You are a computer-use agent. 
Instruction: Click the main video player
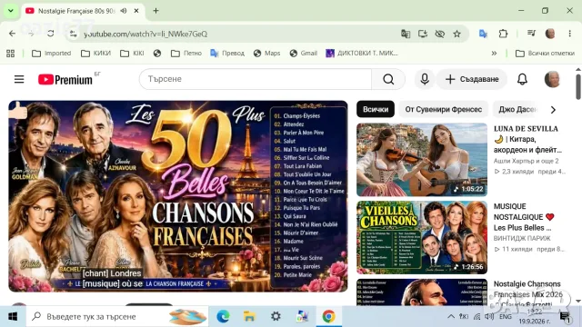coord(178,196)
